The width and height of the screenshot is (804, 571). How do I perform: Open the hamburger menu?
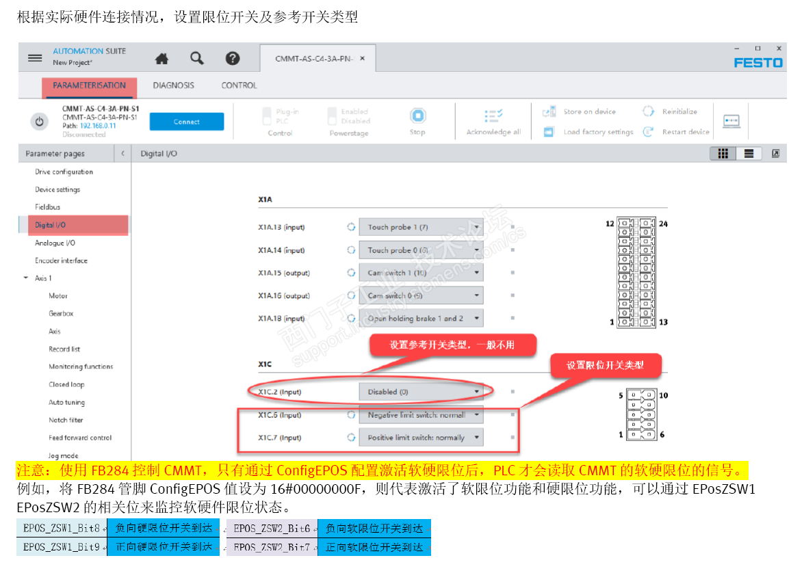pyautogui.click(x=35, y=58)
